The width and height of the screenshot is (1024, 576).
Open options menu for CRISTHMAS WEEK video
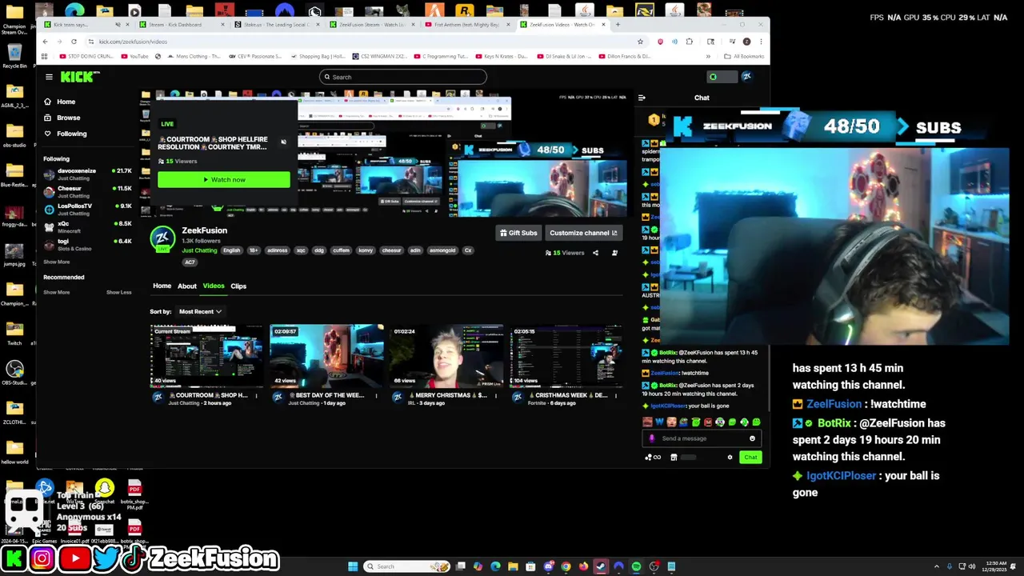coord(616,395)
